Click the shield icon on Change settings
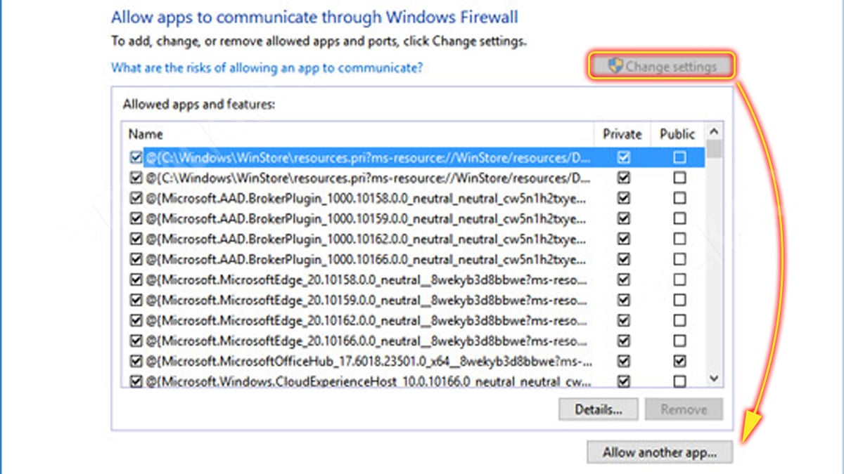This screenshot has height=474, width=844. pyautogui.click(x=615, y=66)
